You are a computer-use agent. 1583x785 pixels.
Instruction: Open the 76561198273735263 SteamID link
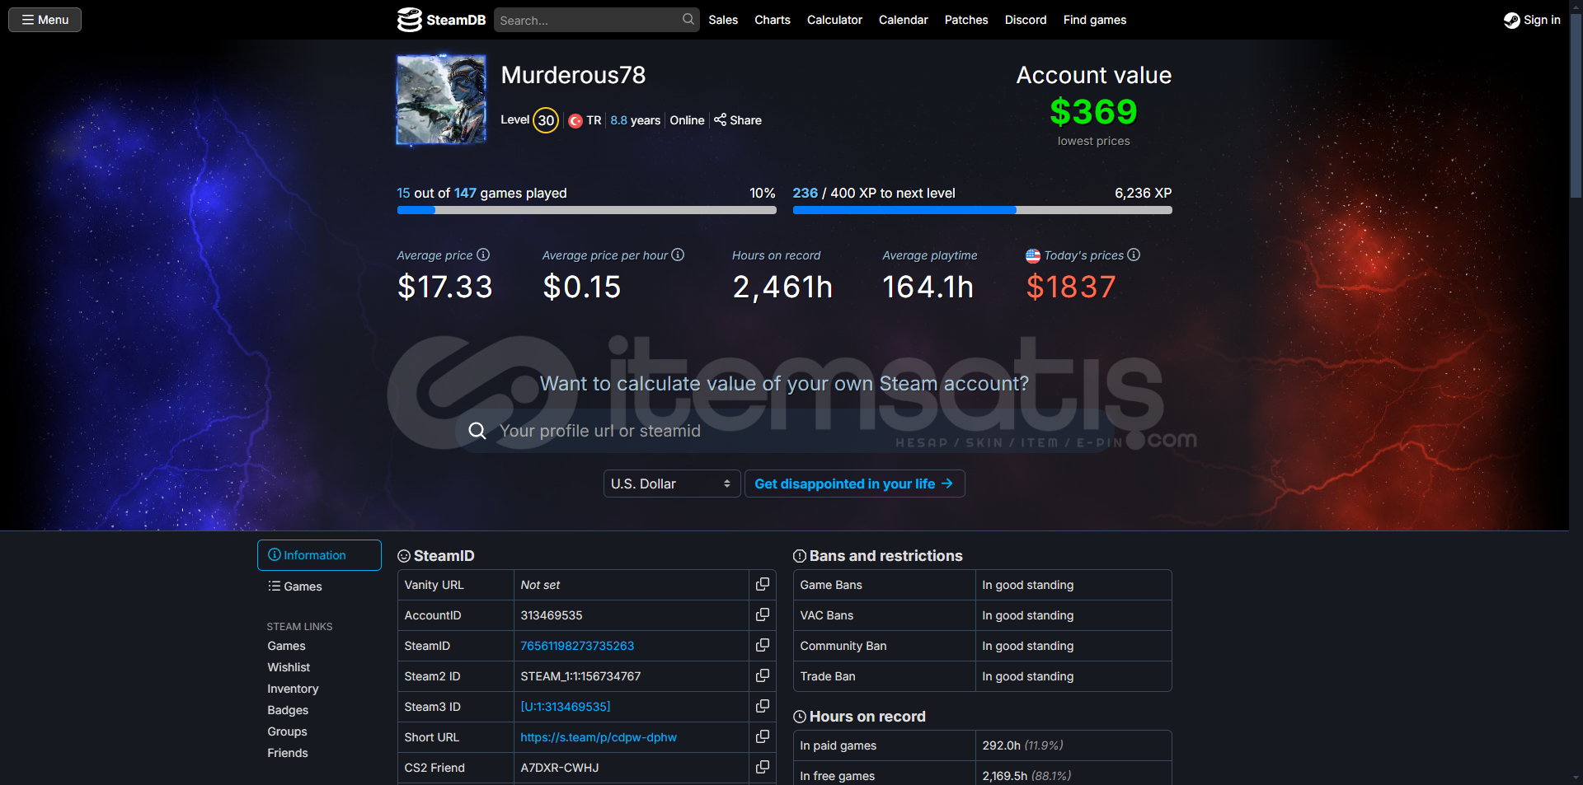(x=577, y=646)
